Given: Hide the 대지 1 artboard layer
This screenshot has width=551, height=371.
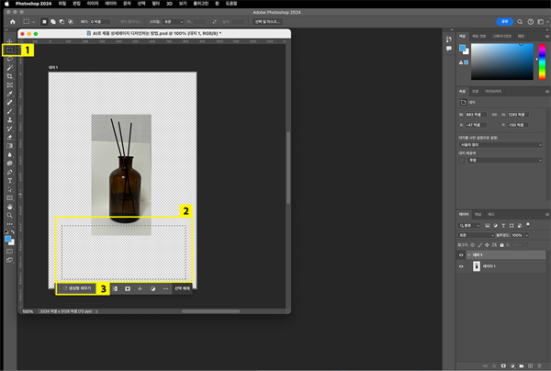Looking at the screenshot, I should (x=461, y=254).
